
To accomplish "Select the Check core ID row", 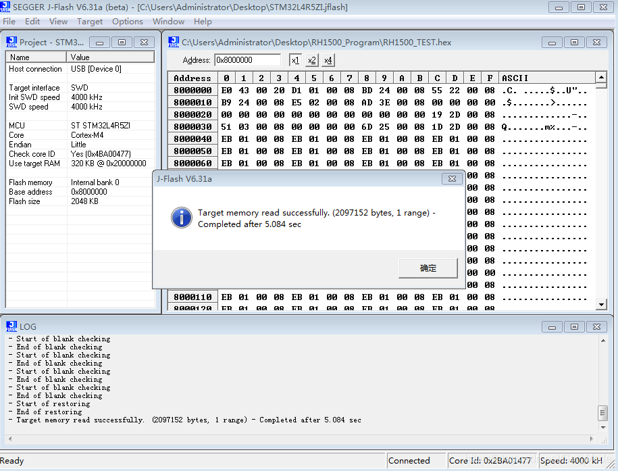I will (x=80, y=154).
